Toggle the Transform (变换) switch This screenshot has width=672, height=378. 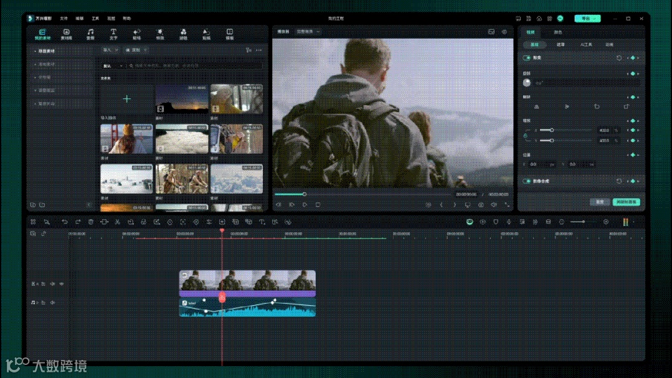coord(527,58)
